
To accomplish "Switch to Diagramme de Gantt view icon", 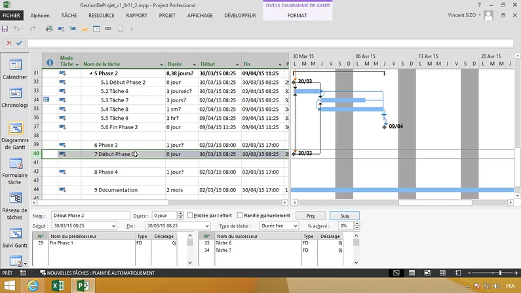I will tap(14, 128).
